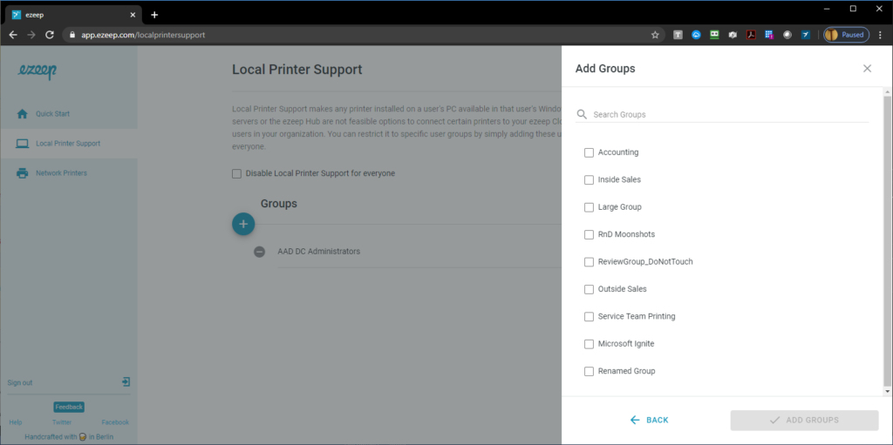Screen dimensions: 893x445
Task: Click into the Search Groups field
Action: (730, 114)
